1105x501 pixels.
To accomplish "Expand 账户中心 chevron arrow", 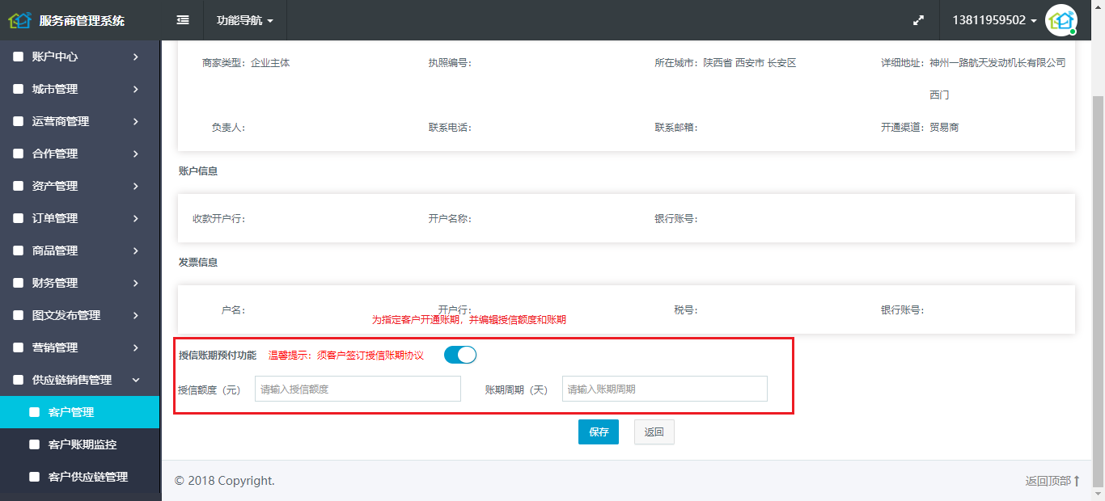I will click(x=136, y=57).
